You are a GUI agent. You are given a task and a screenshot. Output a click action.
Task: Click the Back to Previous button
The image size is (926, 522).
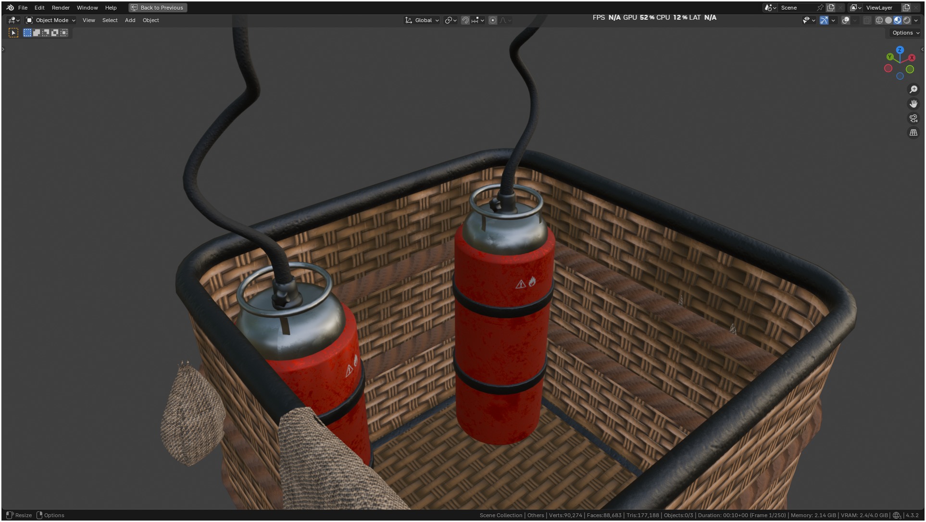click(x=158, y=8)
